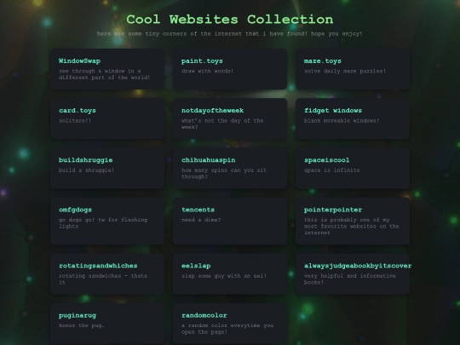The width and height of the screenshot is (460, 345).
Task: Open the randomcolor card
Action: click(x=230, y=324)
